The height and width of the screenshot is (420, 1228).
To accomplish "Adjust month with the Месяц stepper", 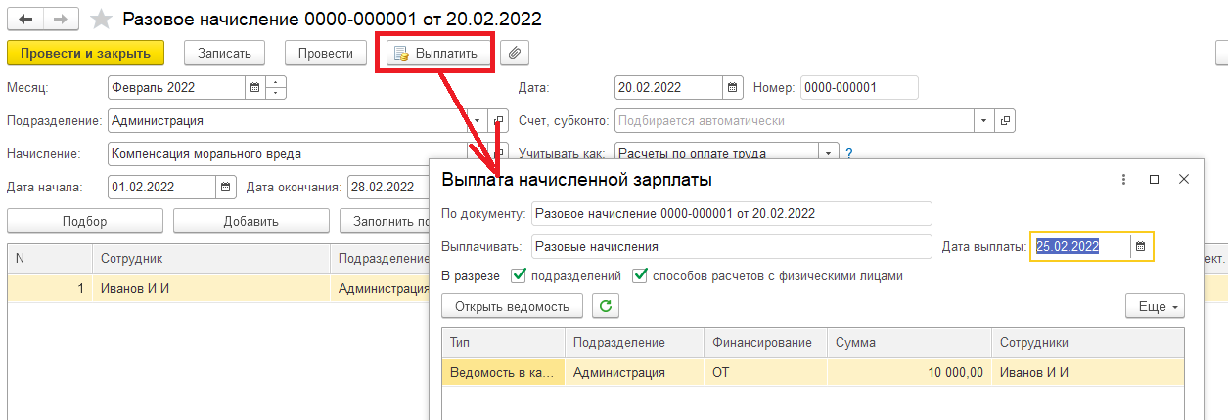I will (276, 87).
